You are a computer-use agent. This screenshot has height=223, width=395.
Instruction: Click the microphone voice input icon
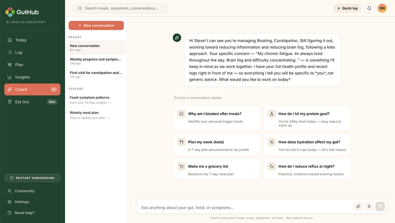(369, 206)
